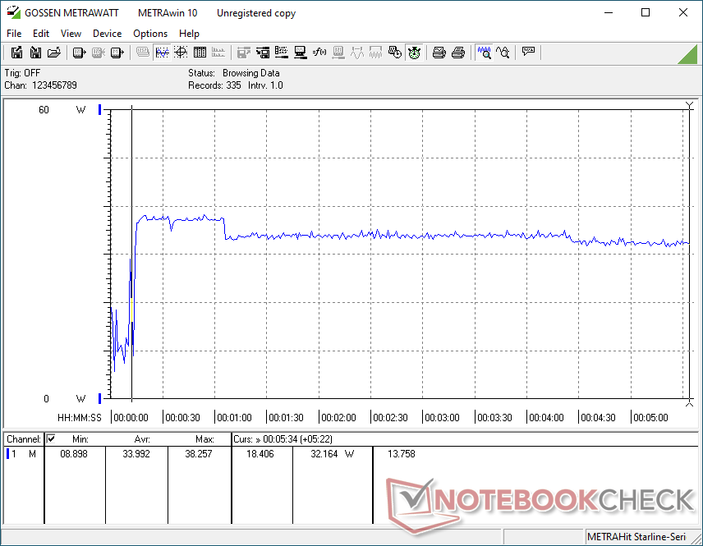Click the green stopwatch timer icon
This screenshot has width=703, height=546.
[x=415, y=53]
